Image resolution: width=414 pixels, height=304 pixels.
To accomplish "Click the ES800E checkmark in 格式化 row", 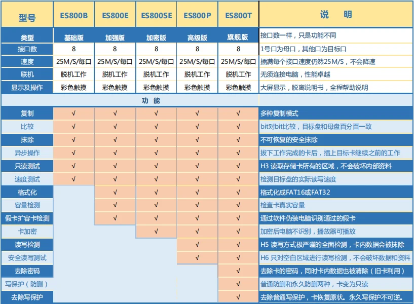I will point(115,193).
